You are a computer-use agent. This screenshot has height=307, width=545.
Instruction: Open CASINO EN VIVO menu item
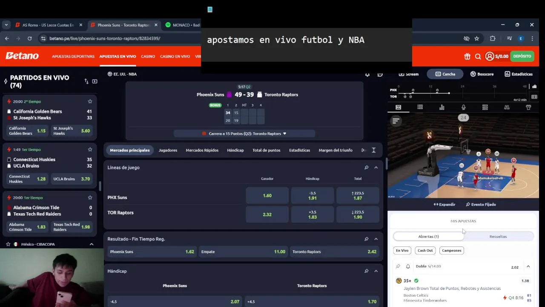[x=175, y=56]
